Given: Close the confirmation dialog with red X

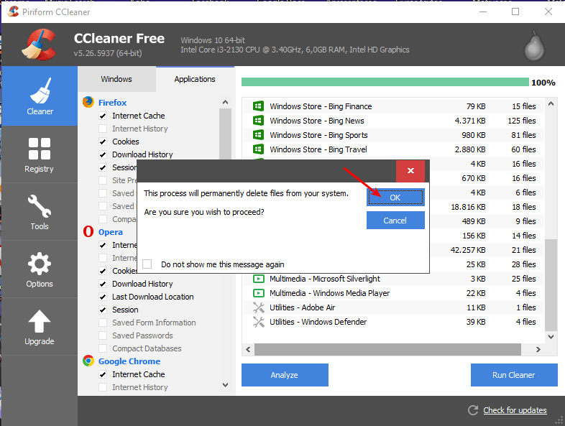Looking at the screenshot, I should pyautogui.click(x=410, y=171).
